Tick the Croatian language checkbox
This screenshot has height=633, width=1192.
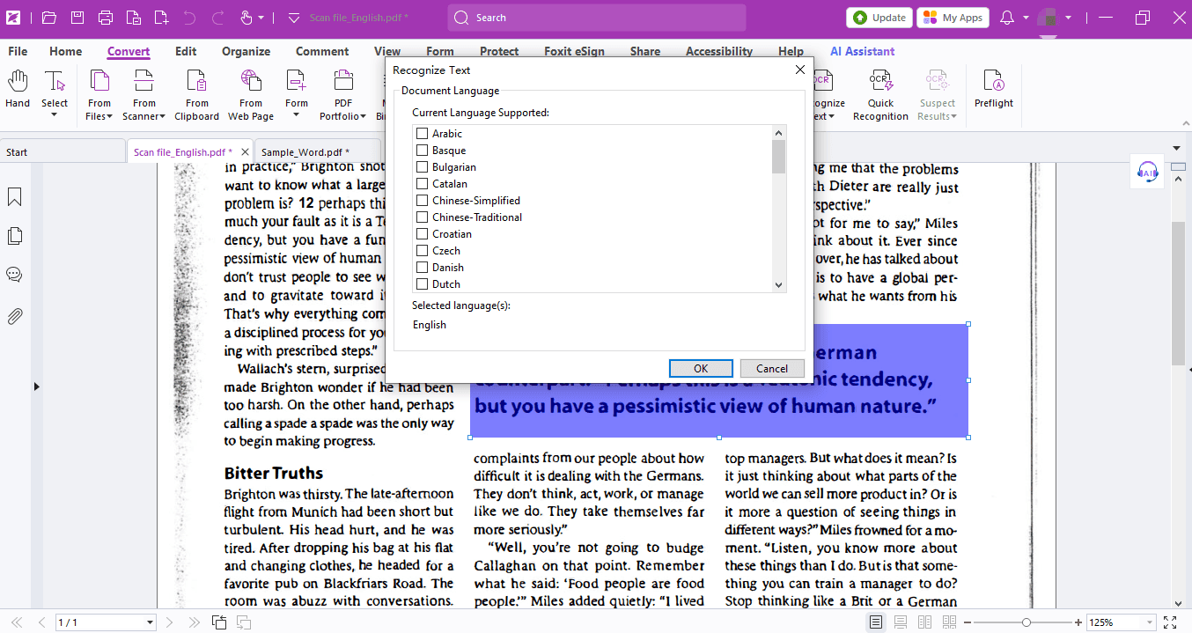pos(423,234)
